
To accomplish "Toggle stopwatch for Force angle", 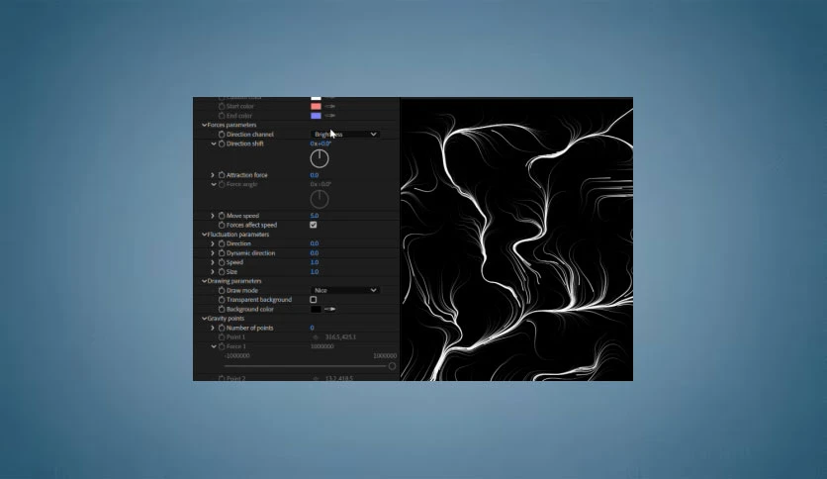I will point(222,185).
